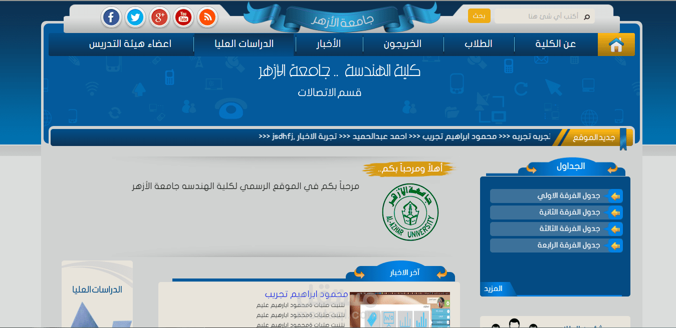Click the كلية الهندسة .. جامعة الأزهر title

(x=339, y=71)
